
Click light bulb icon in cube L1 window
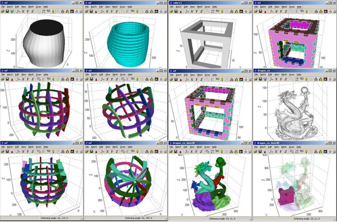(222, 11)
